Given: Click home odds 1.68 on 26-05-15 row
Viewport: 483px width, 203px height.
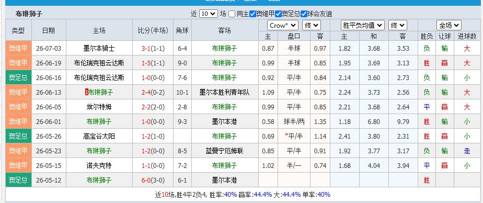Looking at the screenshot, I should [x=344, y=166].
